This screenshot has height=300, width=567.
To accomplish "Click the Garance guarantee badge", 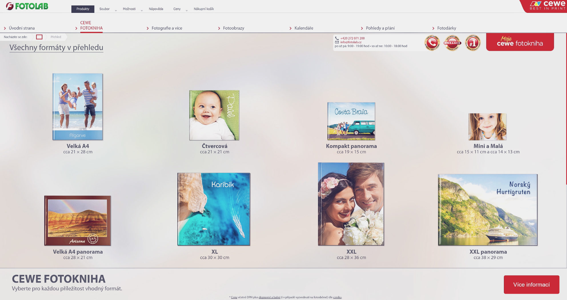I will pos(452,43).
